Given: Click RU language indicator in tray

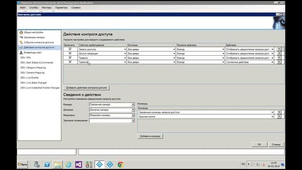Looking at the screenshot, I should pyautogui.click(x=243, y=164).
